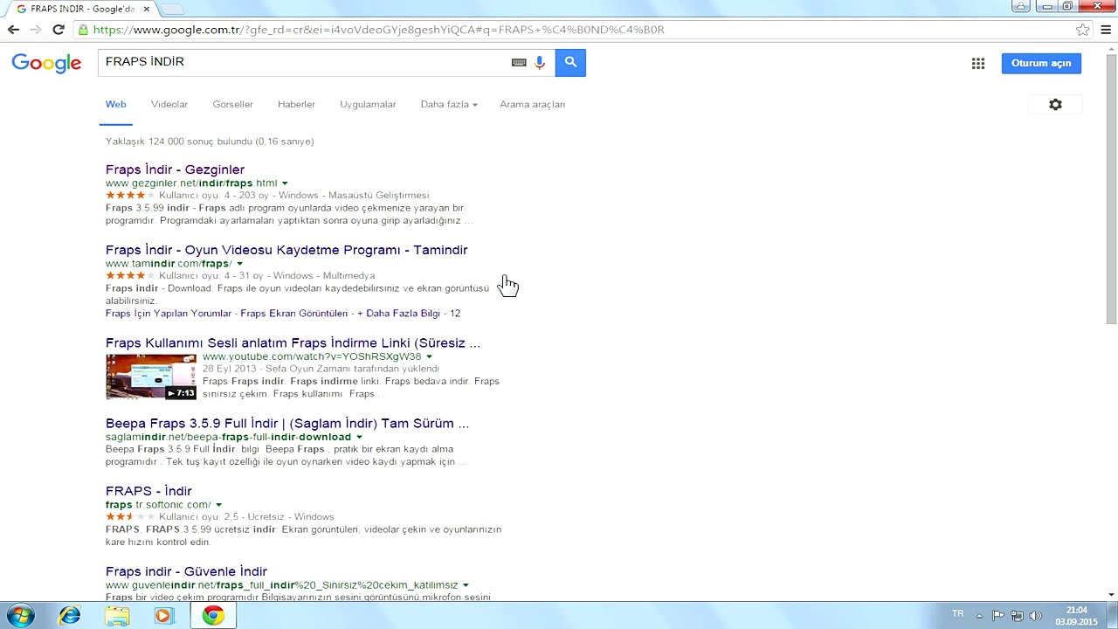
Task: Click the Action Center flag tray icon
Action: pos(998,616)
